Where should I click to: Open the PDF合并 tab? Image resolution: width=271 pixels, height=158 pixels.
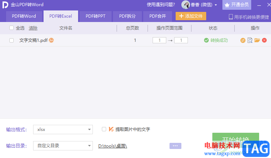(x=158, y=16)
